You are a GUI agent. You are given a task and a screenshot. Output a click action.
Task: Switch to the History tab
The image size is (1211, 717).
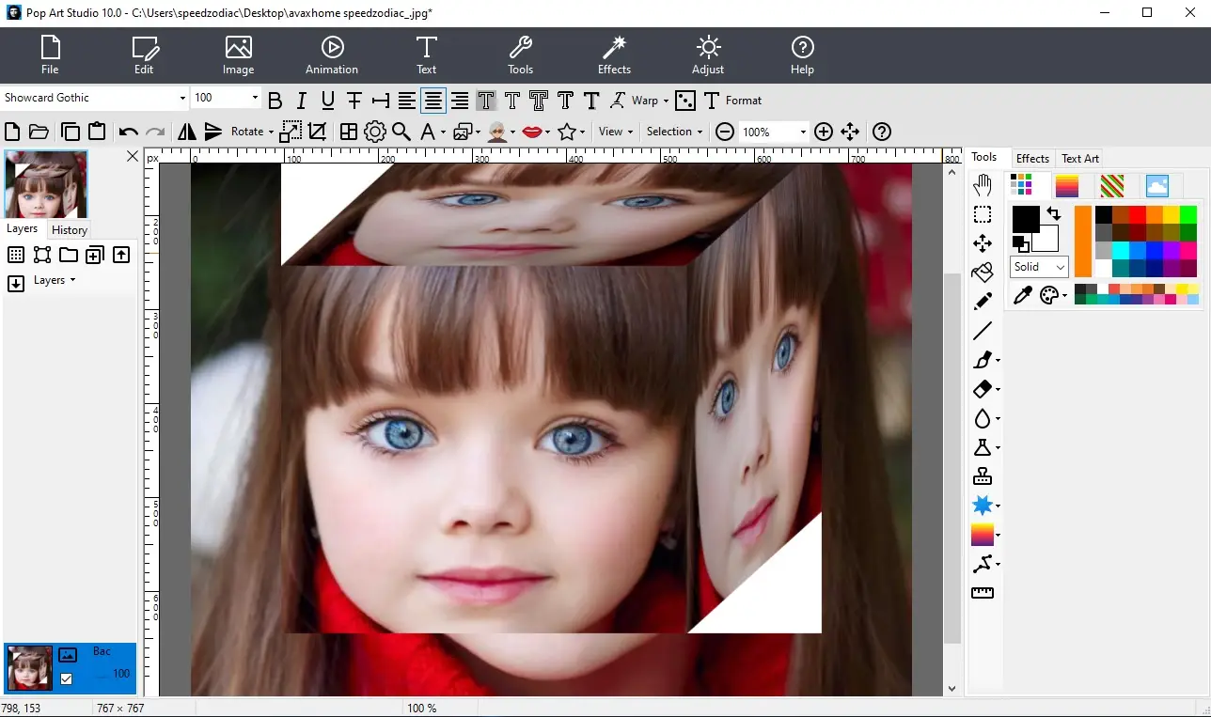click(x=70, y=229)
